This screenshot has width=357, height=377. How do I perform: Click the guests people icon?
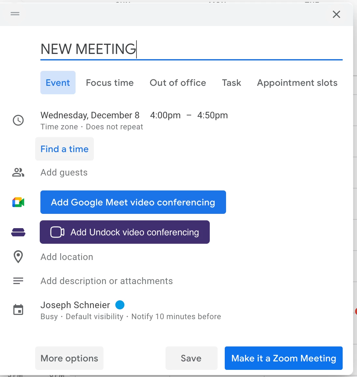coord(18,172)
